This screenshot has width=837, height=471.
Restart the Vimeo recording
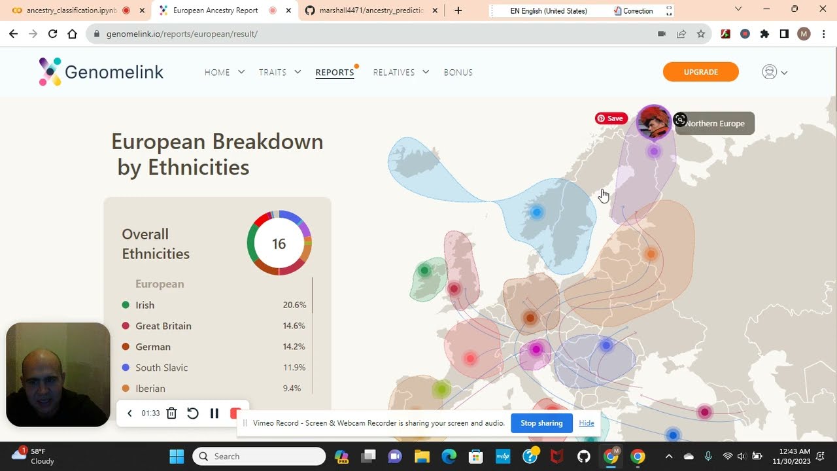[x=192, y=413]
